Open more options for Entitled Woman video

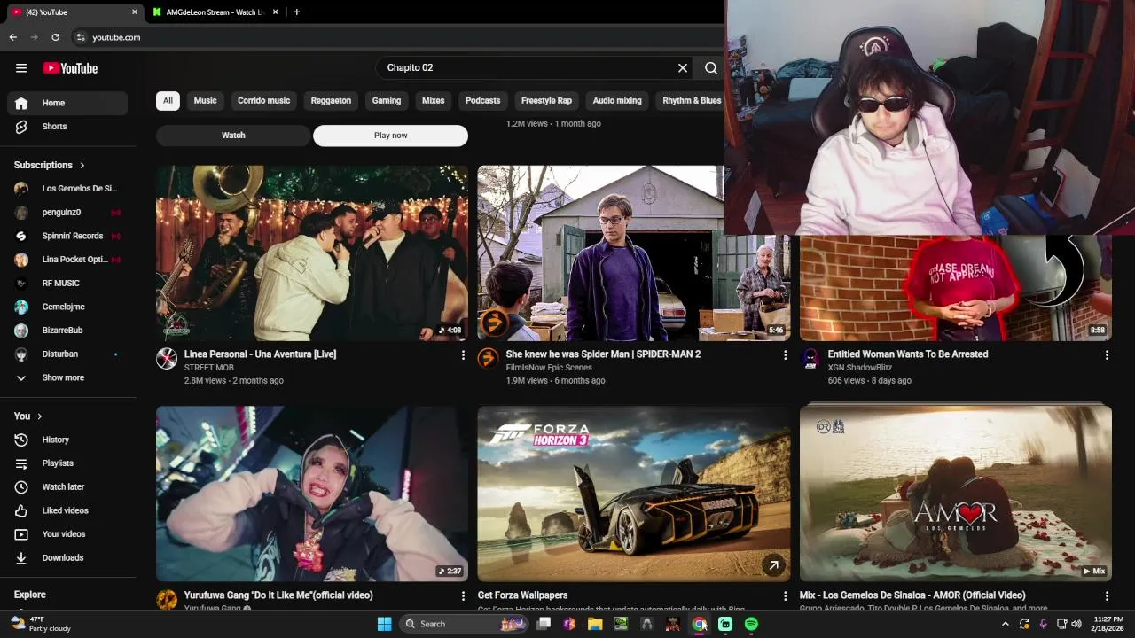[x=1107, y=355]
